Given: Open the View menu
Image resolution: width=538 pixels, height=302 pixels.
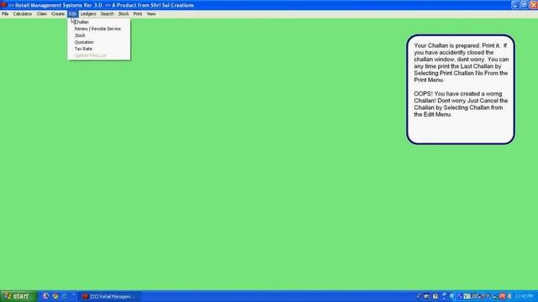Looking at the screenshot, I should click(151, 14).
